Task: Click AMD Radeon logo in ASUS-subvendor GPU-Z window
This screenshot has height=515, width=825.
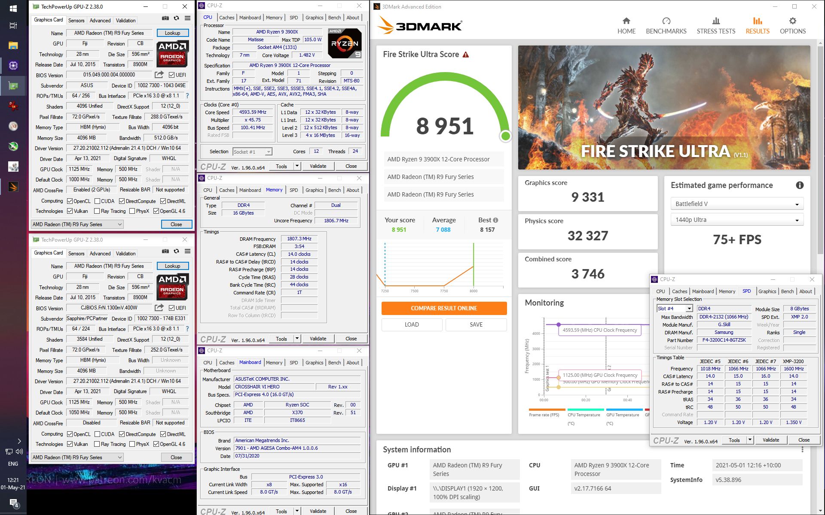Action: point(172,54)
